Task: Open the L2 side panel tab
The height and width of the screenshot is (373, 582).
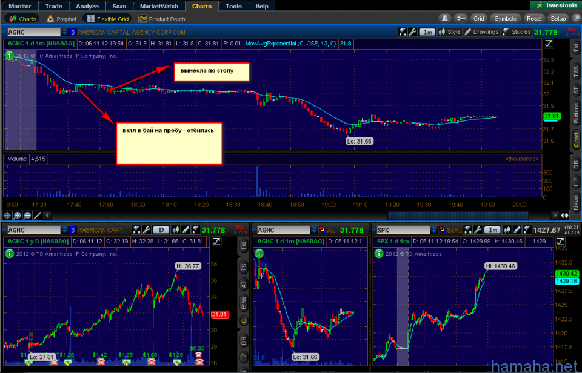Action: click(576, 182)
